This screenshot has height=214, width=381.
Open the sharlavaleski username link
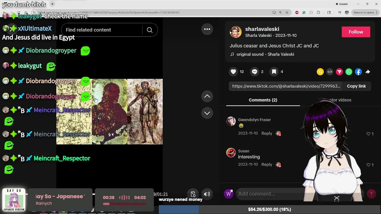point(262,29)
